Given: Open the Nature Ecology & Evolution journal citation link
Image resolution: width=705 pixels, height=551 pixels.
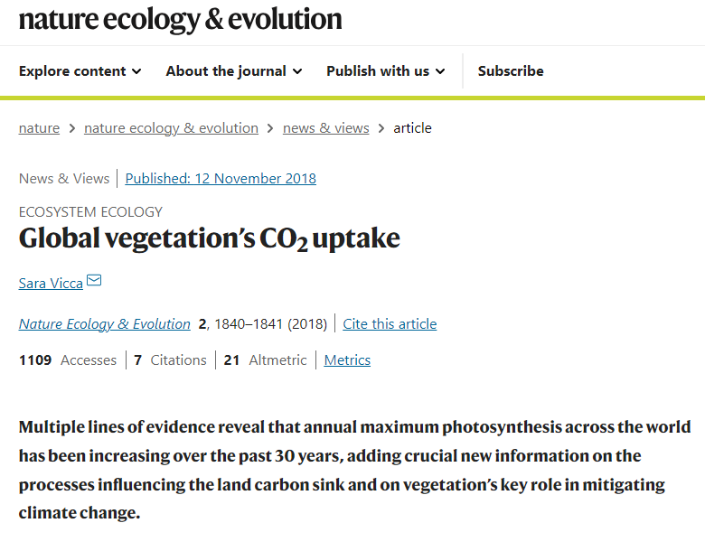Looking at the screenshot, I should (x=104, y=324).
